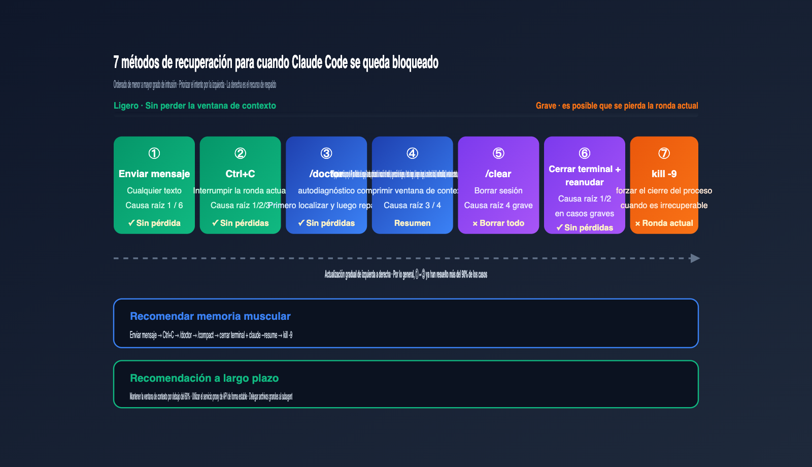
Task: Click "✓ Sin pérdidas" in the Ctrl+C card
Action: point(241,223)
